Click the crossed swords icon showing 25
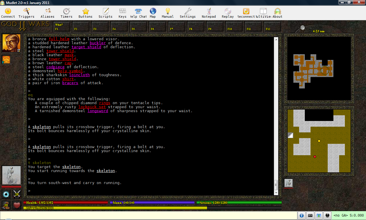 click(17, 194)
